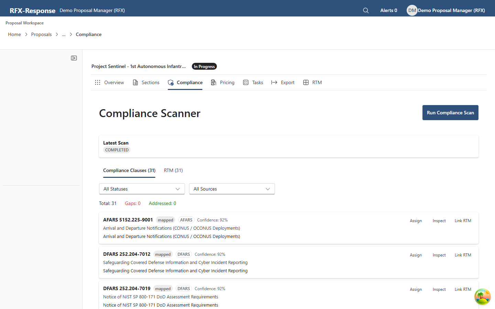Click the "AFARS 5152.225-9001" clause title
This screenshot has width=495, height=309.
128,220
